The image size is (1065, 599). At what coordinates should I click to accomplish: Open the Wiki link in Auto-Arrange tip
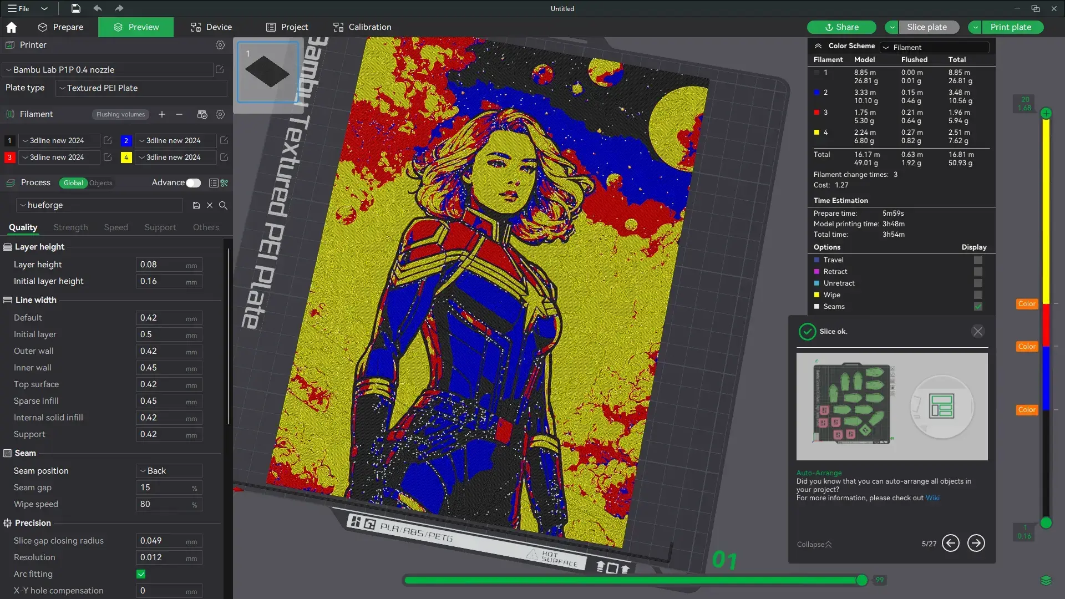[933, 498]
